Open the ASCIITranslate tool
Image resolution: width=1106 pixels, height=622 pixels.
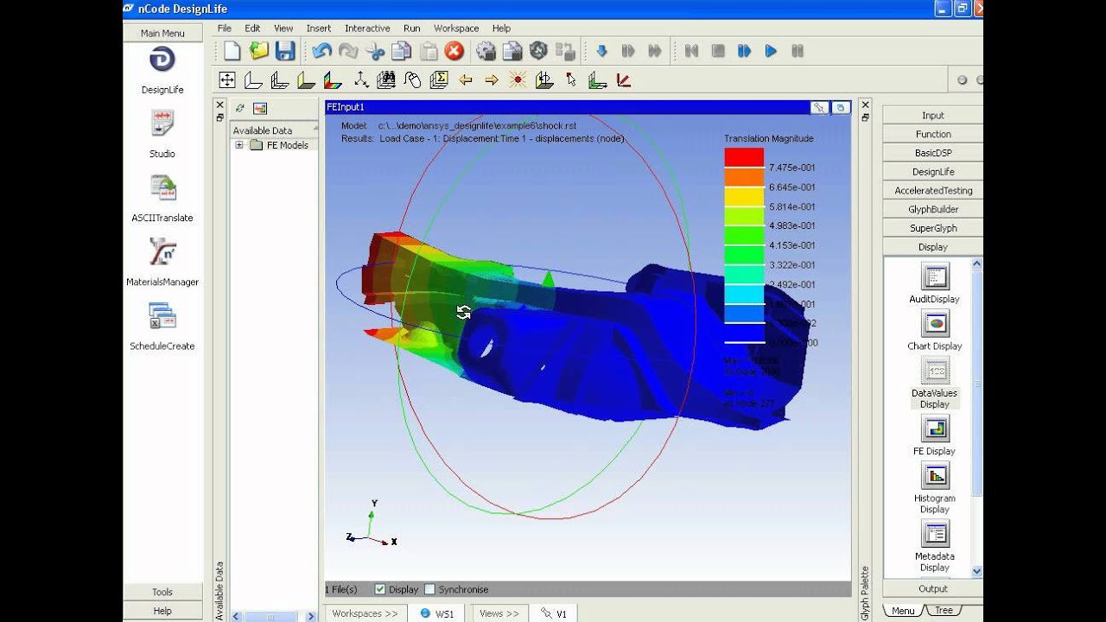pyautogui.click(x=162, y=187)
